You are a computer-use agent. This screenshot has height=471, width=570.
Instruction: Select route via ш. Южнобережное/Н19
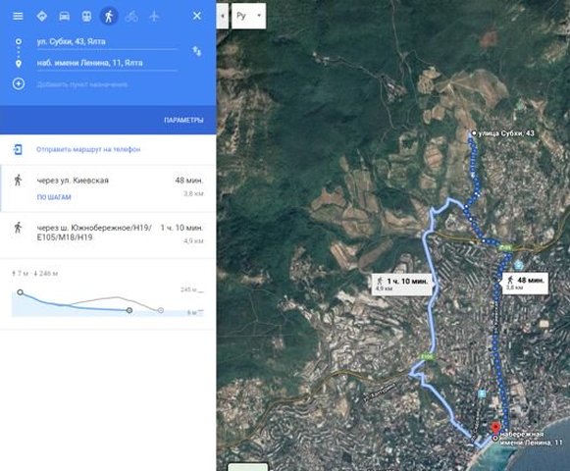point(108,235)
